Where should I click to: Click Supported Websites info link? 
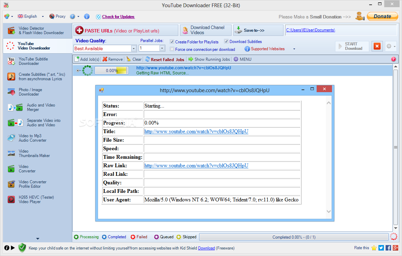[265, 49]
